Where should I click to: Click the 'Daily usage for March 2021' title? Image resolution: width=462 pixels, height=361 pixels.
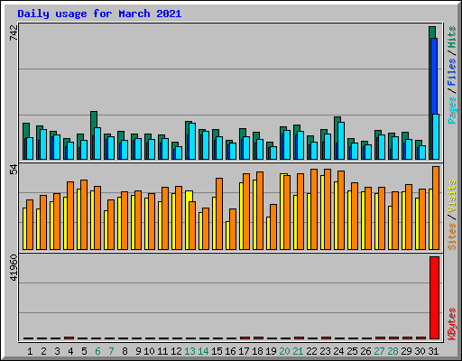(x=99, y=14)
